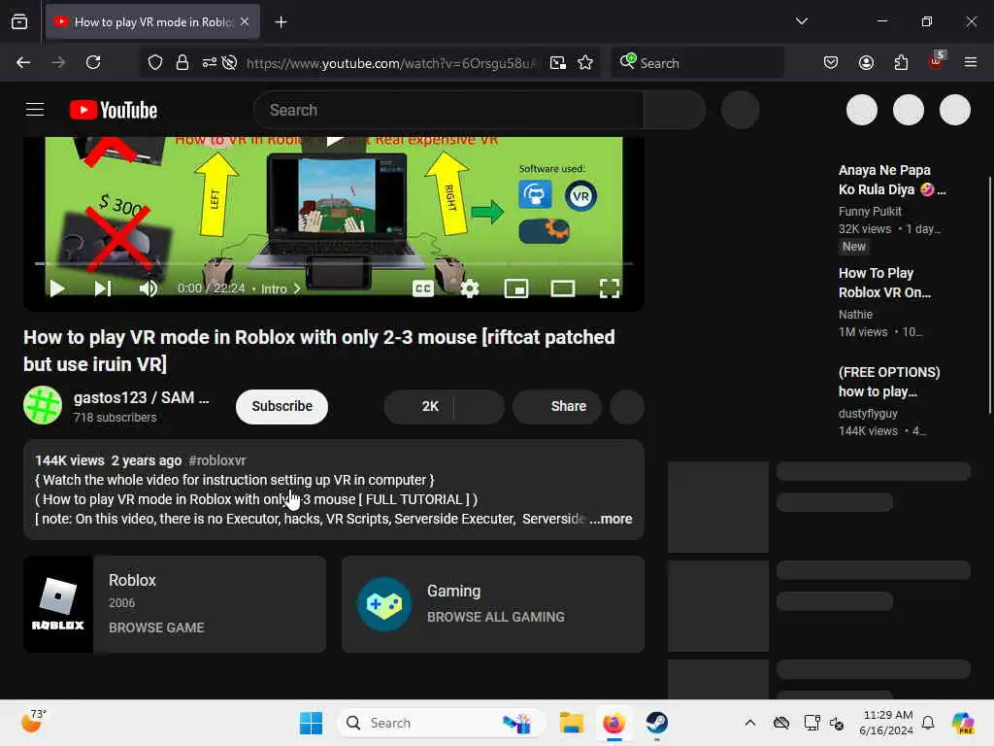Open the Pocket save icon
This screenshot has height=746, width=994.
[831, 62]
